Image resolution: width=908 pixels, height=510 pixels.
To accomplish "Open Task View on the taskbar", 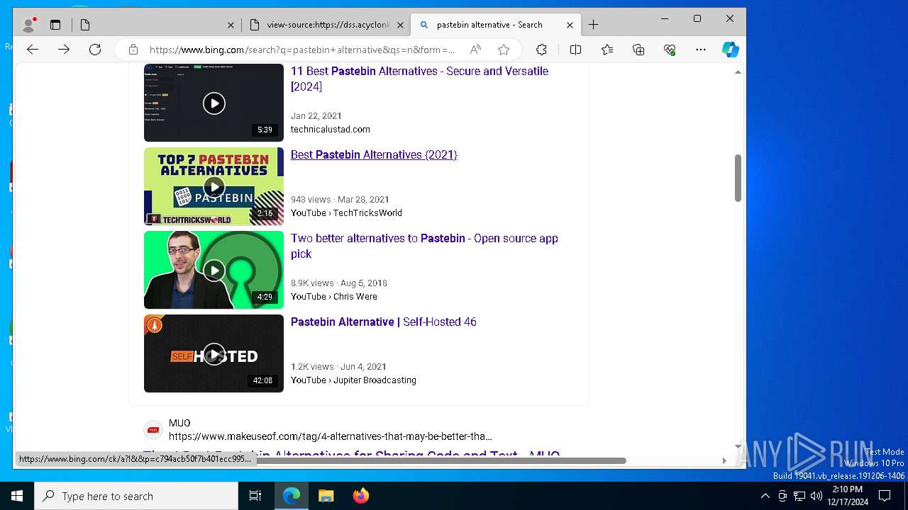I will click(x=255, y=496).
